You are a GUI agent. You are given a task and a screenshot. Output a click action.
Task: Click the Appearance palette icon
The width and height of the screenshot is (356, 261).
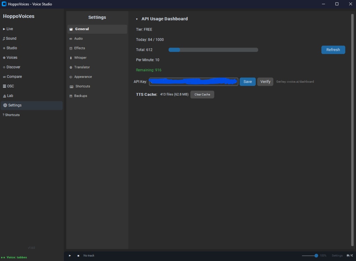[71, 77]
